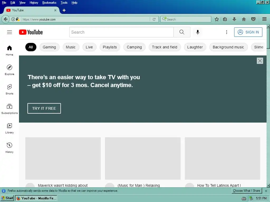Click the YouTube logo
Image resolution: width=270 pixels, height=202 pixels.
point(31,32)
